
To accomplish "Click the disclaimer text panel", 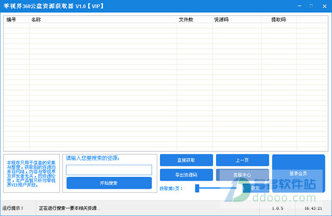I will coord(32,173).
